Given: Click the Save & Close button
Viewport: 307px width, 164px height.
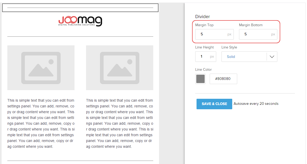Looking at the screenshot, I should (214, 104).
